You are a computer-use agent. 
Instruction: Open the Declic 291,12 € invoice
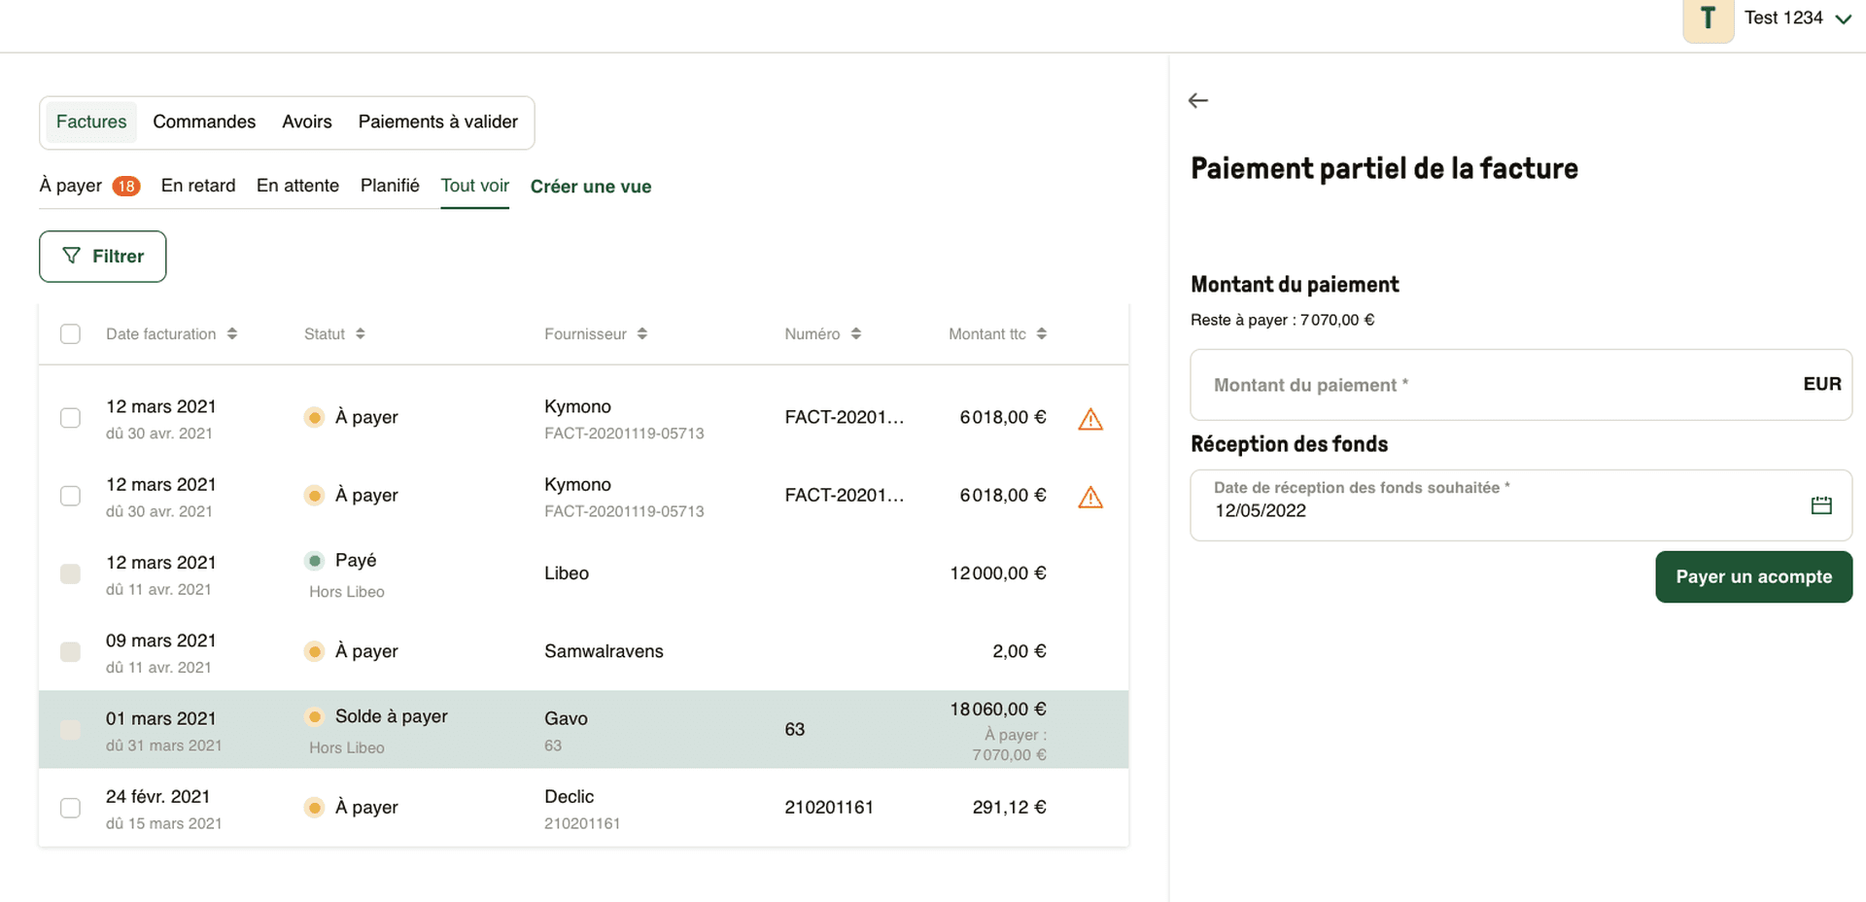[x=583, y=808]
